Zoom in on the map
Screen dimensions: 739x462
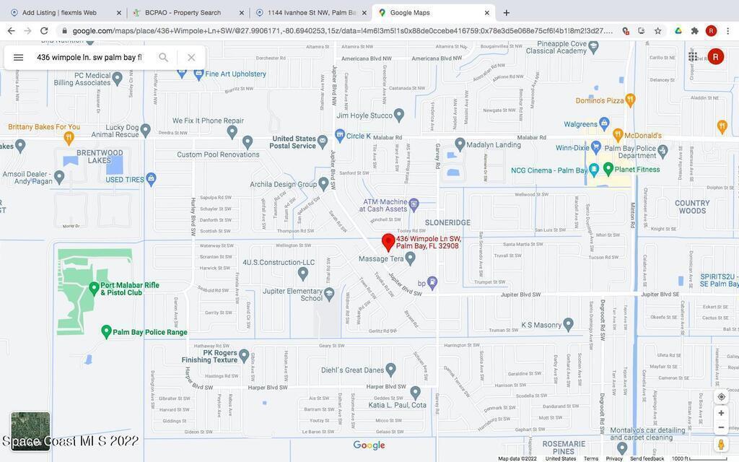(721, 413)
